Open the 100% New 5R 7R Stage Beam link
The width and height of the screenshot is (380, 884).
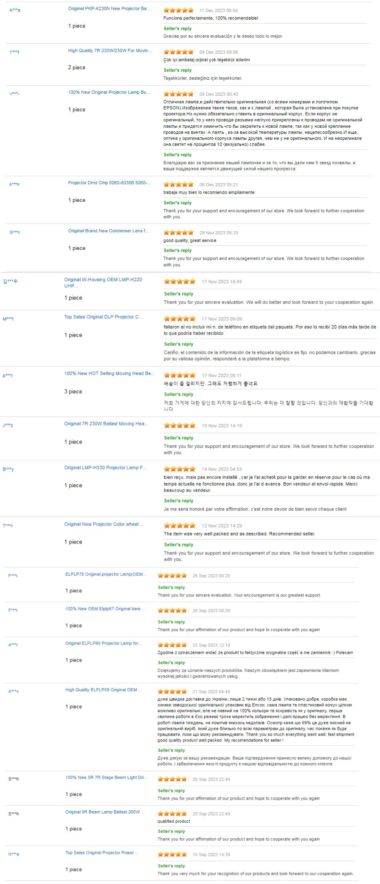click(106, 777)
